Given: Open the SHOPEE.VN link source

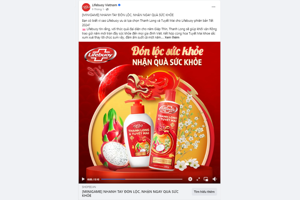Looking at the screenshot, I should 89,187.
